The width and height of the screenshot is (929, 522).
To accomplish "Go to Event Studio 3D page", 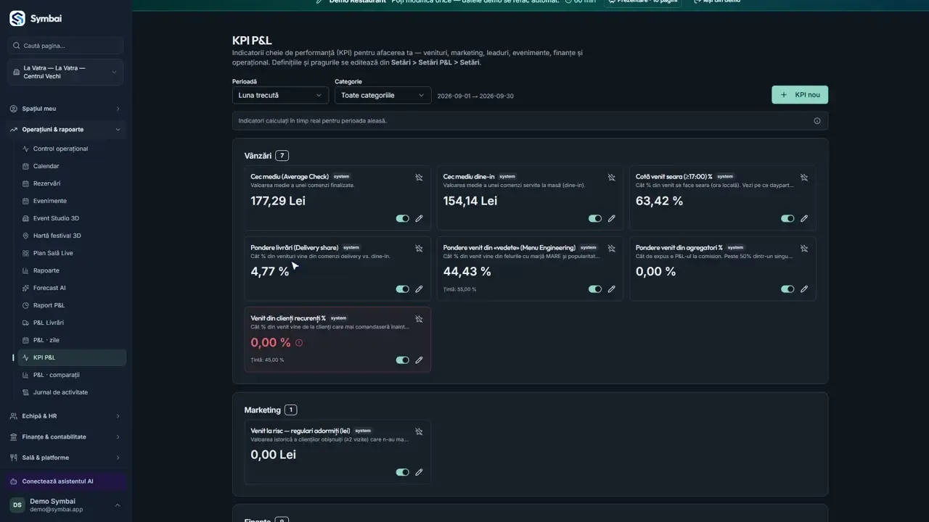I will click(56, 218).
